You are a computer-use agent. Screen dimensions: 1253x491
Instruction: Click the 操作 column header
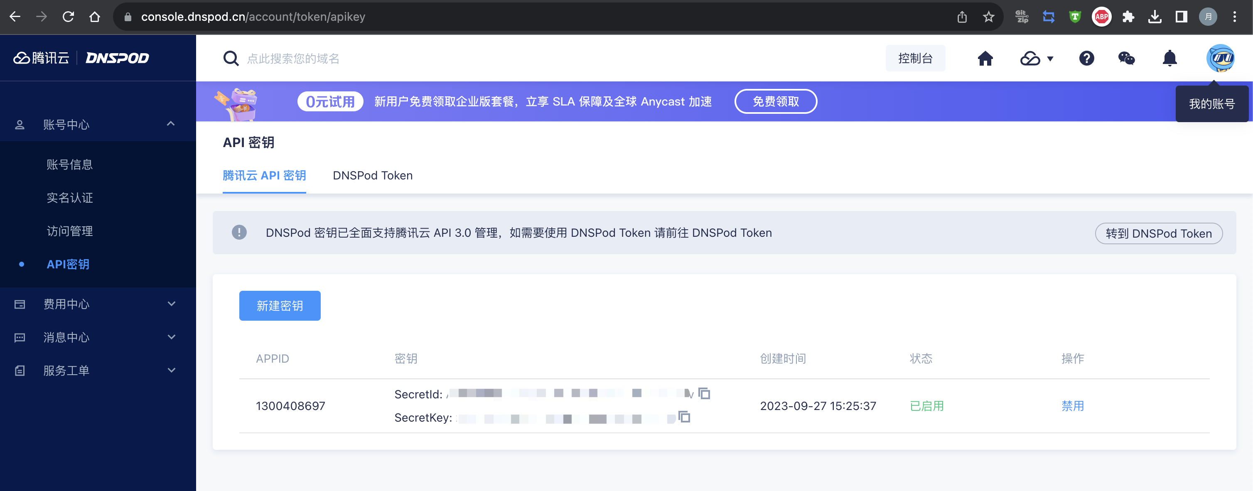[x=1073, y=358]
